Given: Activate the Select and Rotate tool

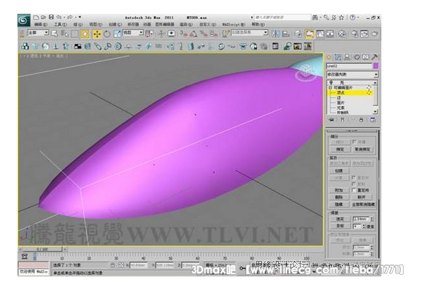Looking at the screenshot, I should (107, 33).
